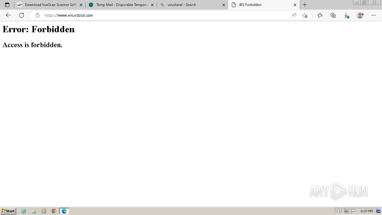Screen dimensions: 382x215
Task: Close the Temp Mail tab
Action: [152, 5]
